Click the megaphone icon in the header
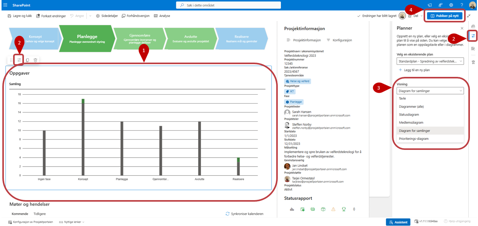478x226 pixels. click(x=429, y=5)
